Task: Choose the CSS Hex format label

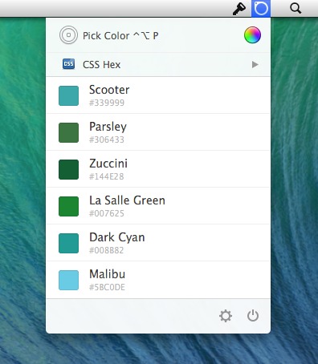Action: [101, 65]
